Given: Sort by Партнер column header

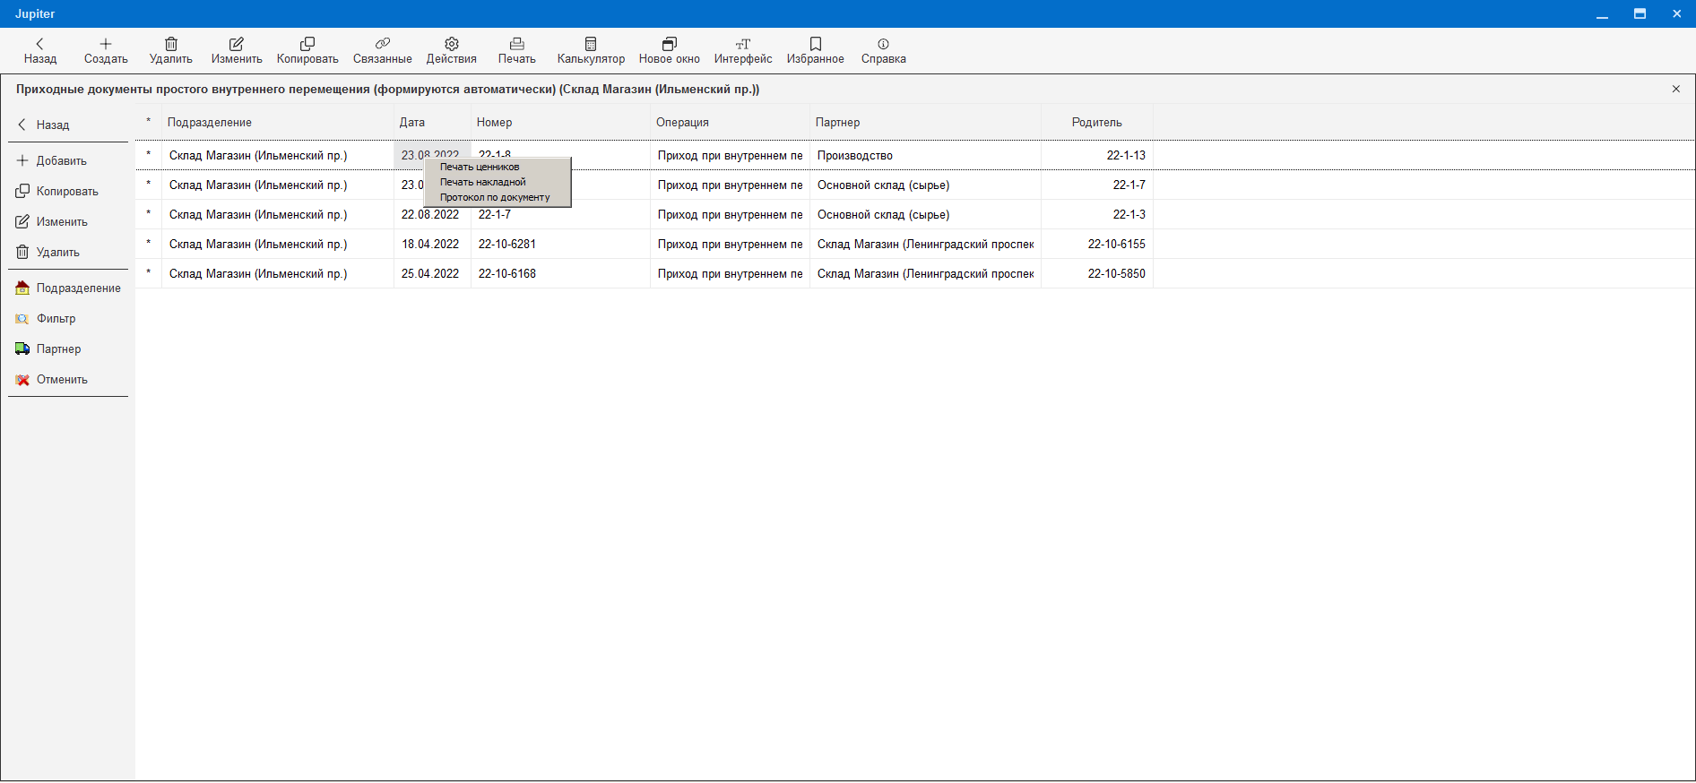Looking at the screenshot, I should pos(925,123).
